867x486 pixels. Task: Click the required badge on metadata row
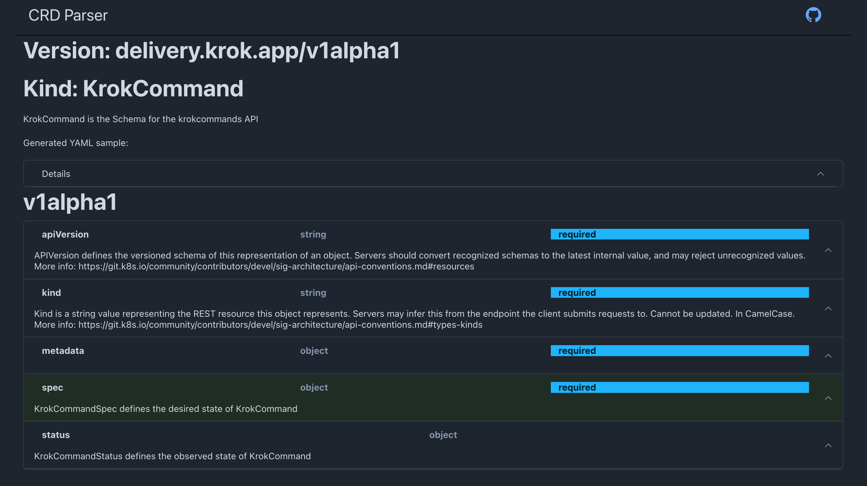click(x=679, y=351)
